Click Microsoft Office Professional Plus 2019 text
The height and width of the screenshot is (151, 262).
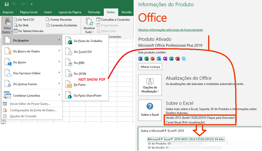click(x=170, y=45)
